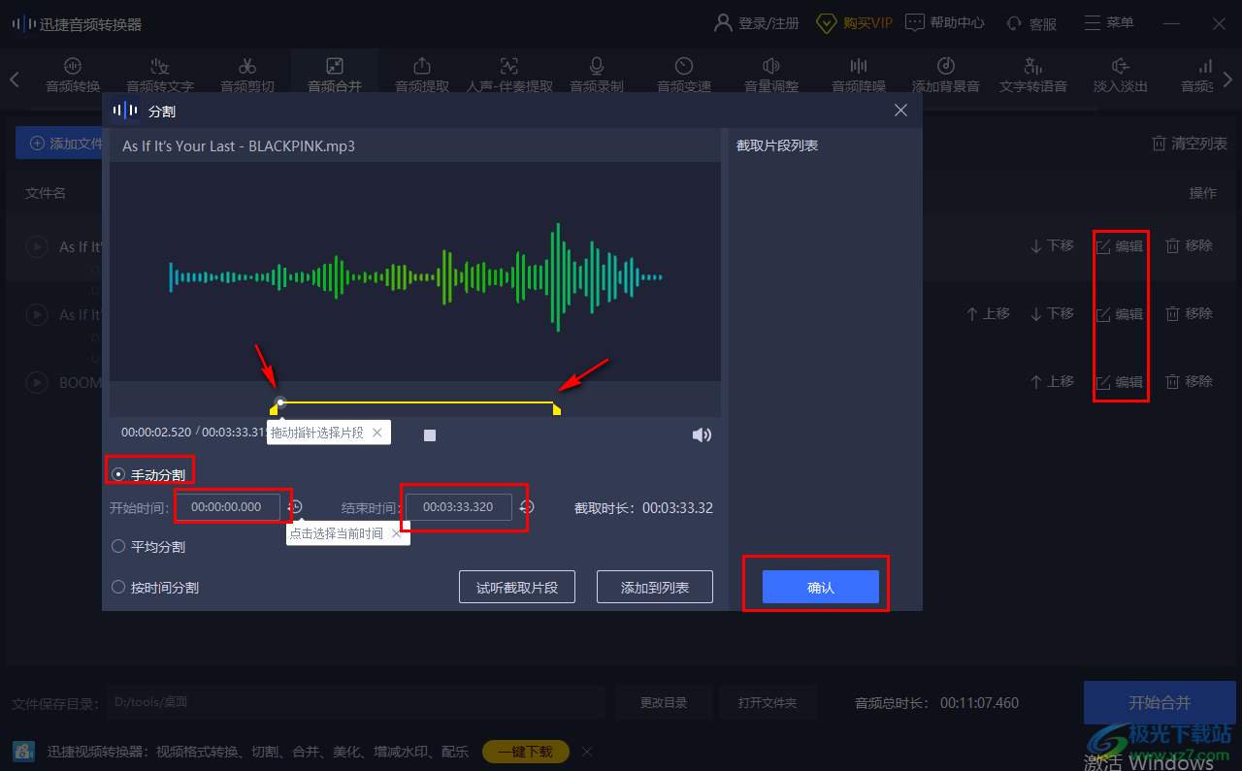Click 清空列表 to clear file list
This screenshot has height=771, width=1242.
coord(1190,144)
